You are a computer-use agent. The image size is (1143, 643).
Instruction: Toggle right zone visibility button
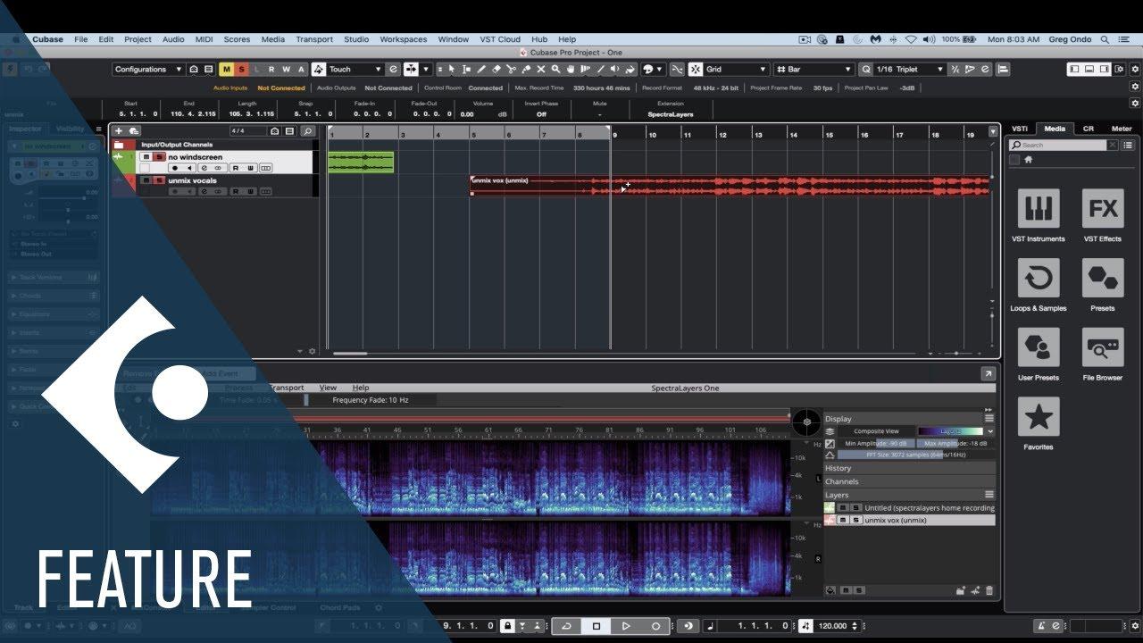[x=1105, y=69]
